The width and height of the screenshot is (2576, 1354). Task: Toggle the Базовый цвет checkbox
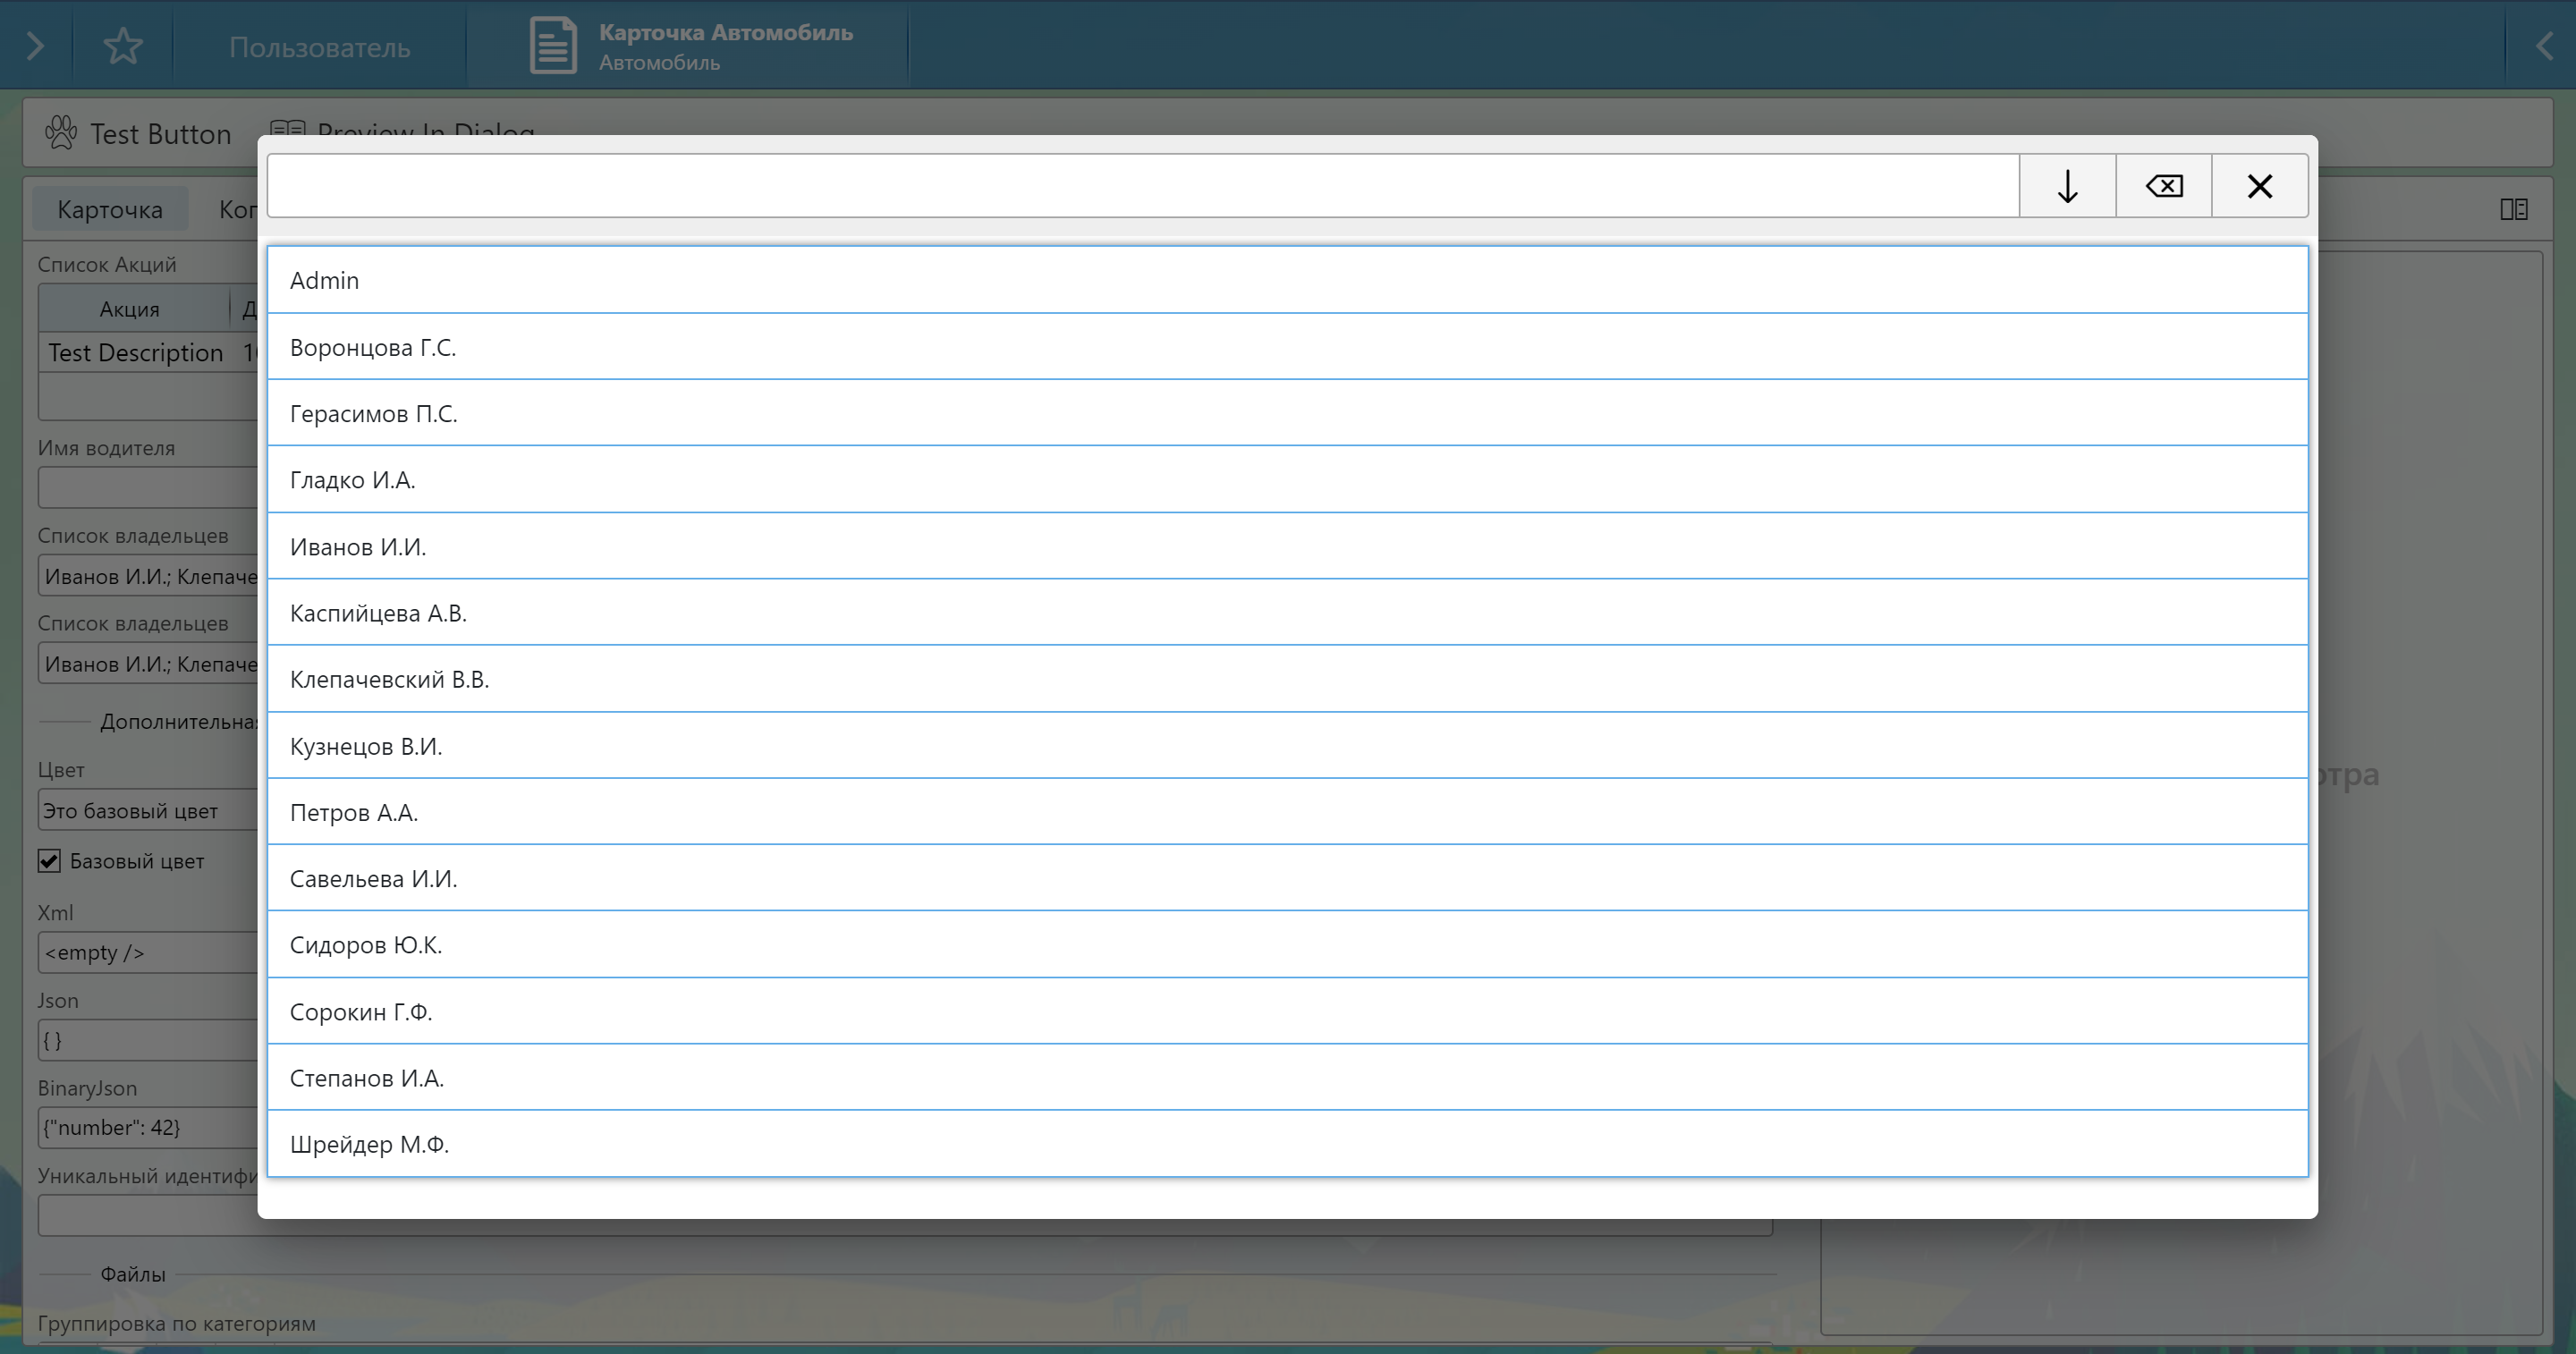click(x=49, y=861)
